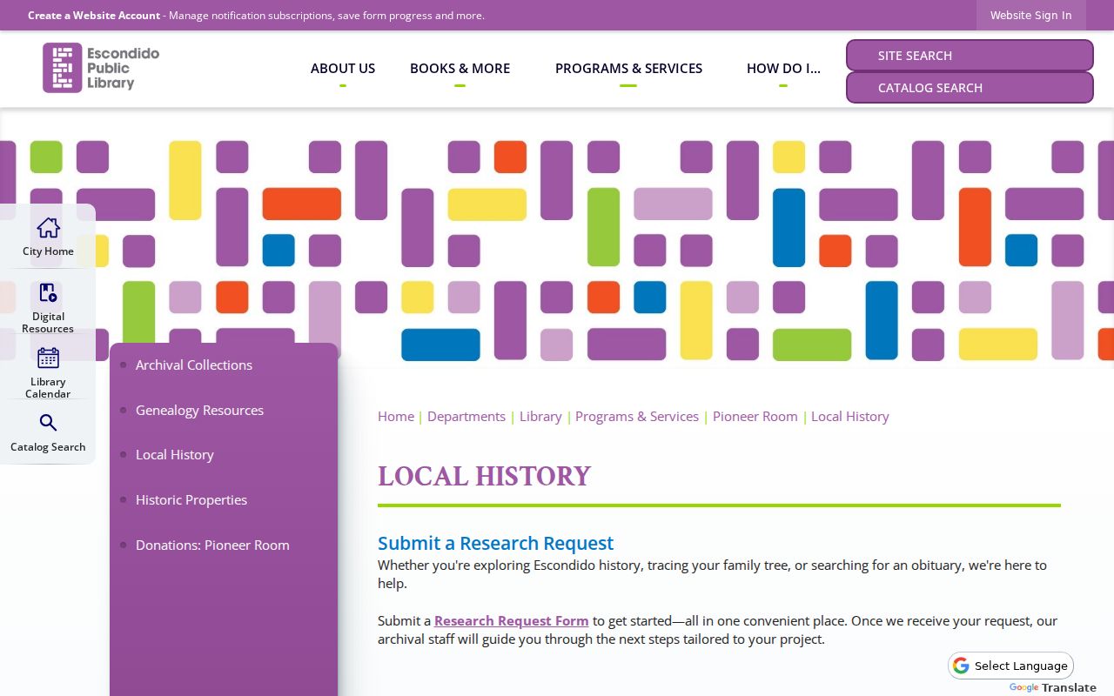The width and height of the screenshot is (1114, 696).
Task: Open Historic Properties in the side menu
Action: 191,499
